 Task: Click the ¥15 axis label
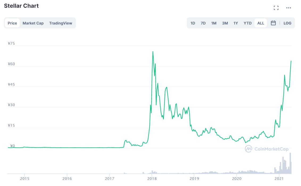[x=11, y=126]
